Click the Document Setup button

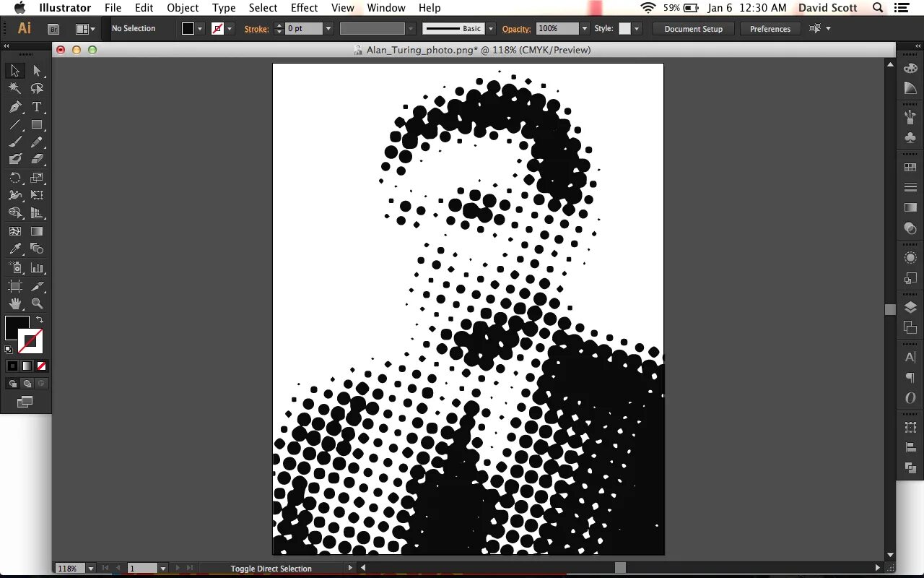[693, 29]
